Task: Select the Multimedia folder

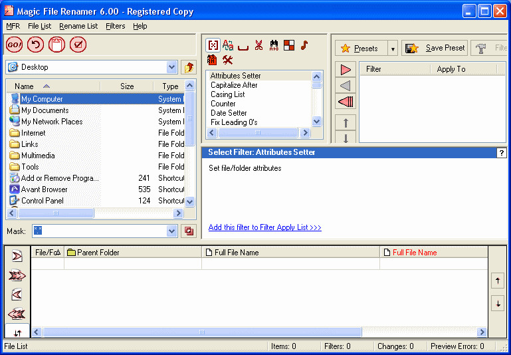Action: click(x=96, y=156)
